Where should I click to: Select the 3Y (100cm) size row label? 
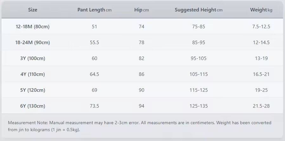click(33, 58)
